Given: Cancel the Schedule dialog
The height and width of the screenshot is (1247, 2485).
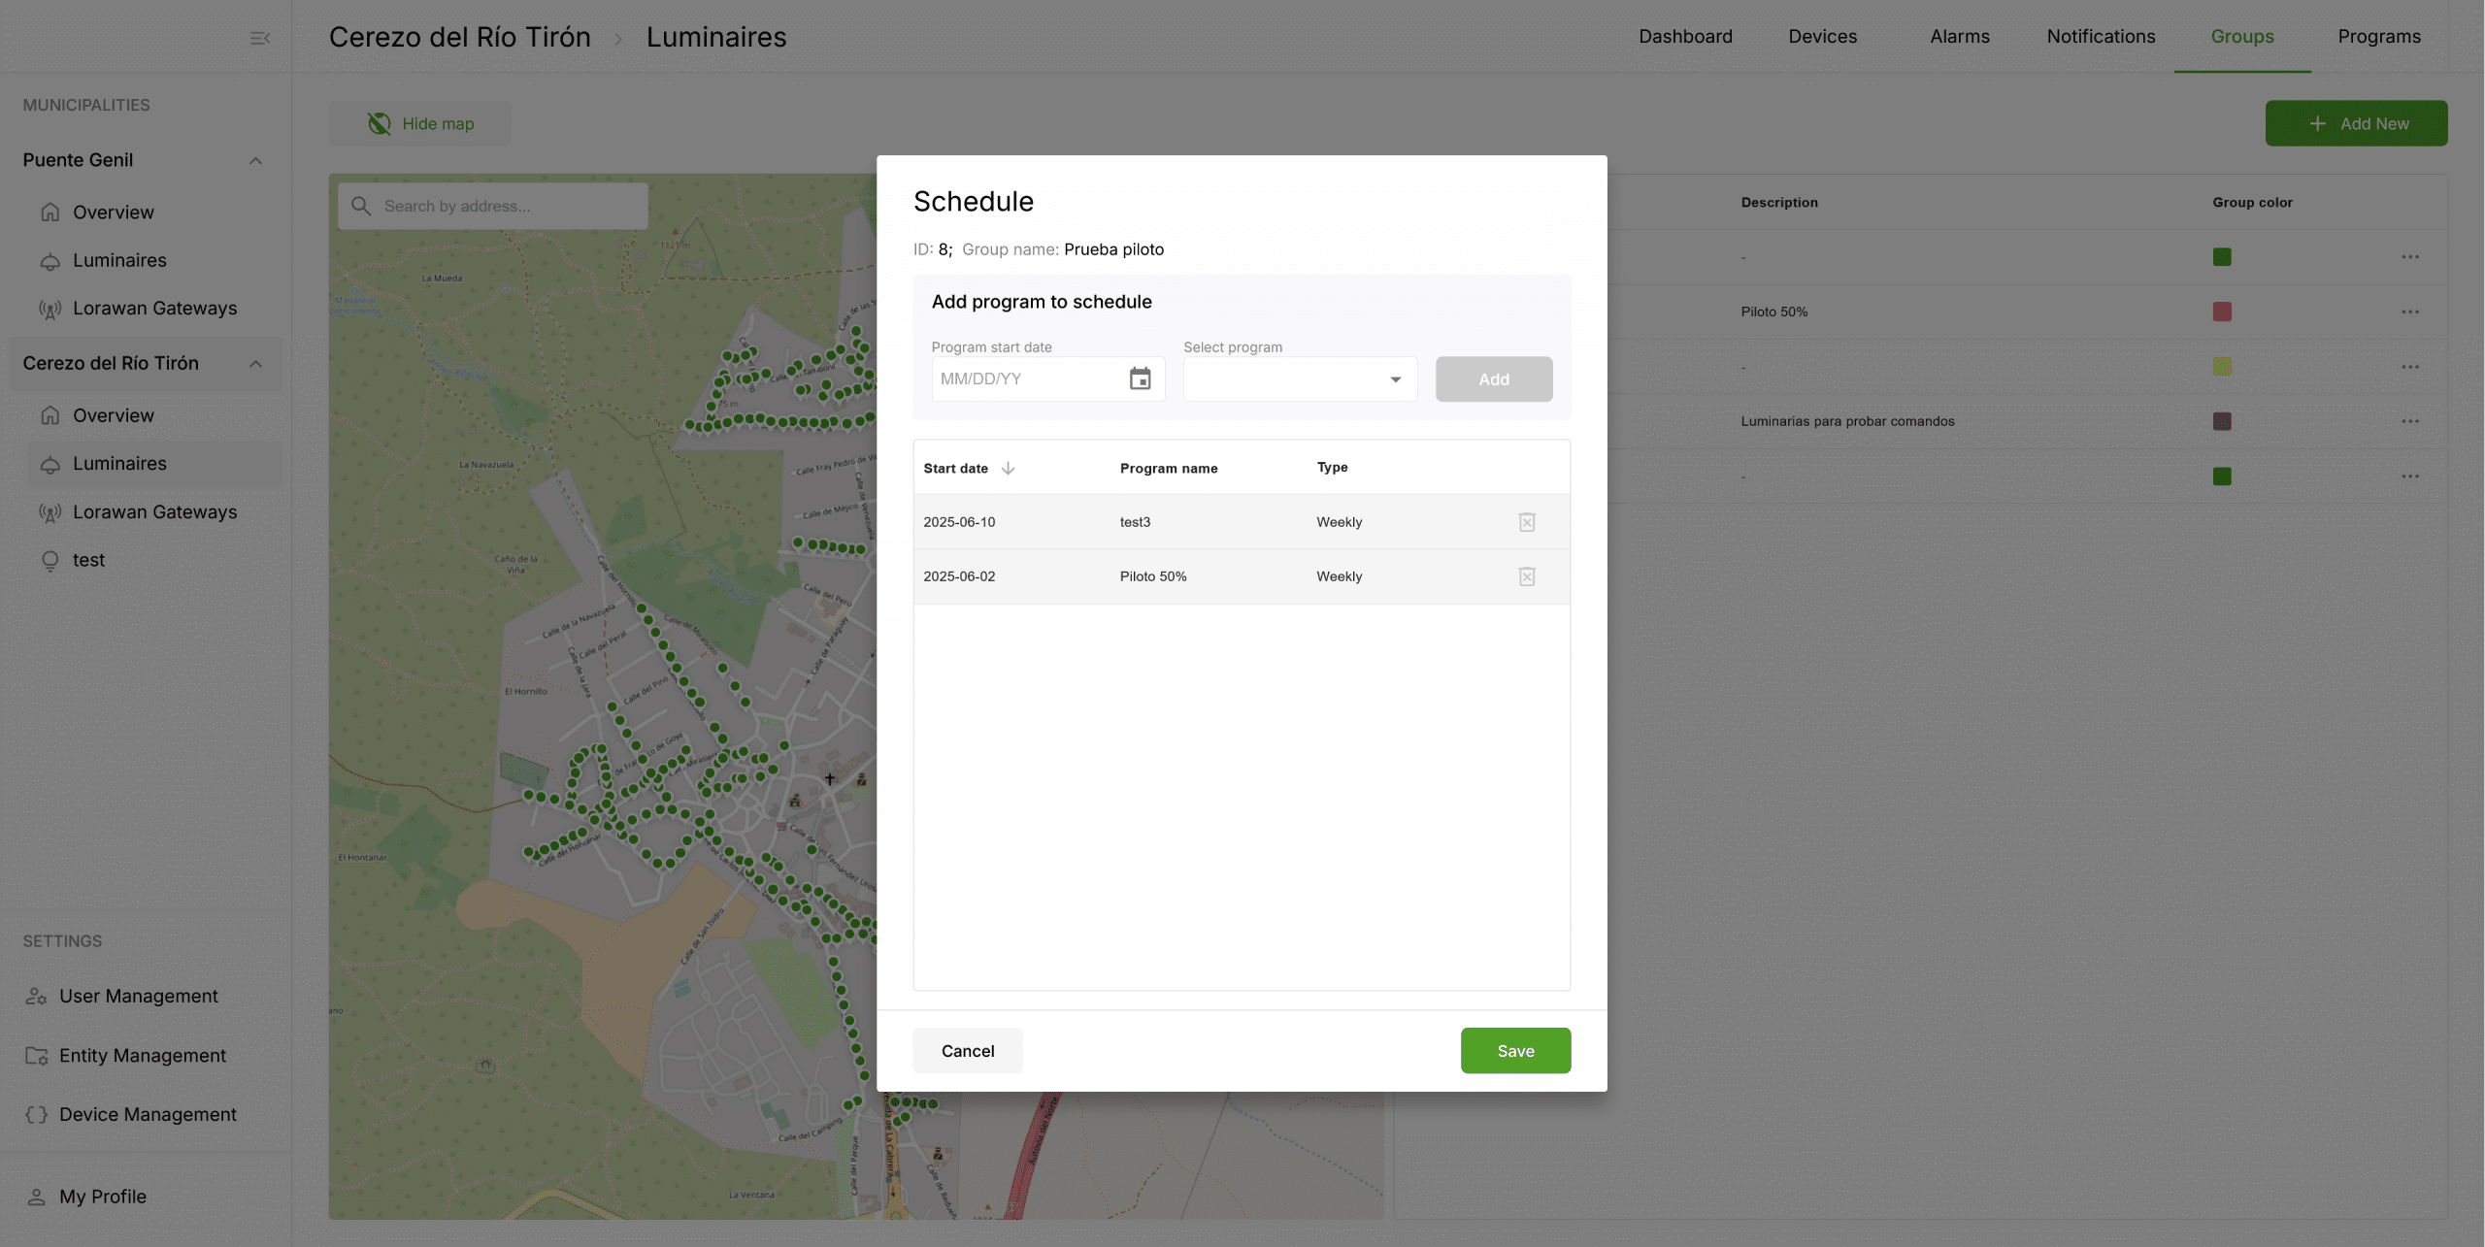Looking at the screenshot, I should (967, 1051).
